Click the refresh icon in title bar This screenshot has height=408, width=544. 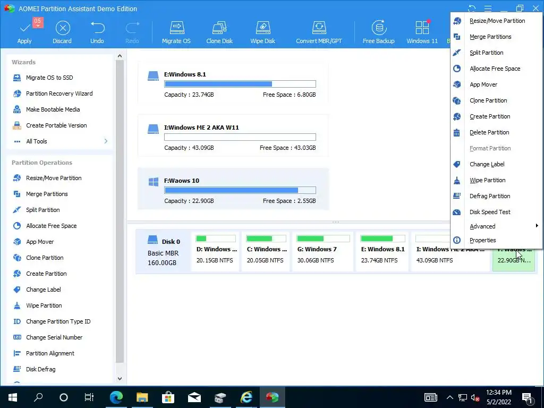coord(472,8)
